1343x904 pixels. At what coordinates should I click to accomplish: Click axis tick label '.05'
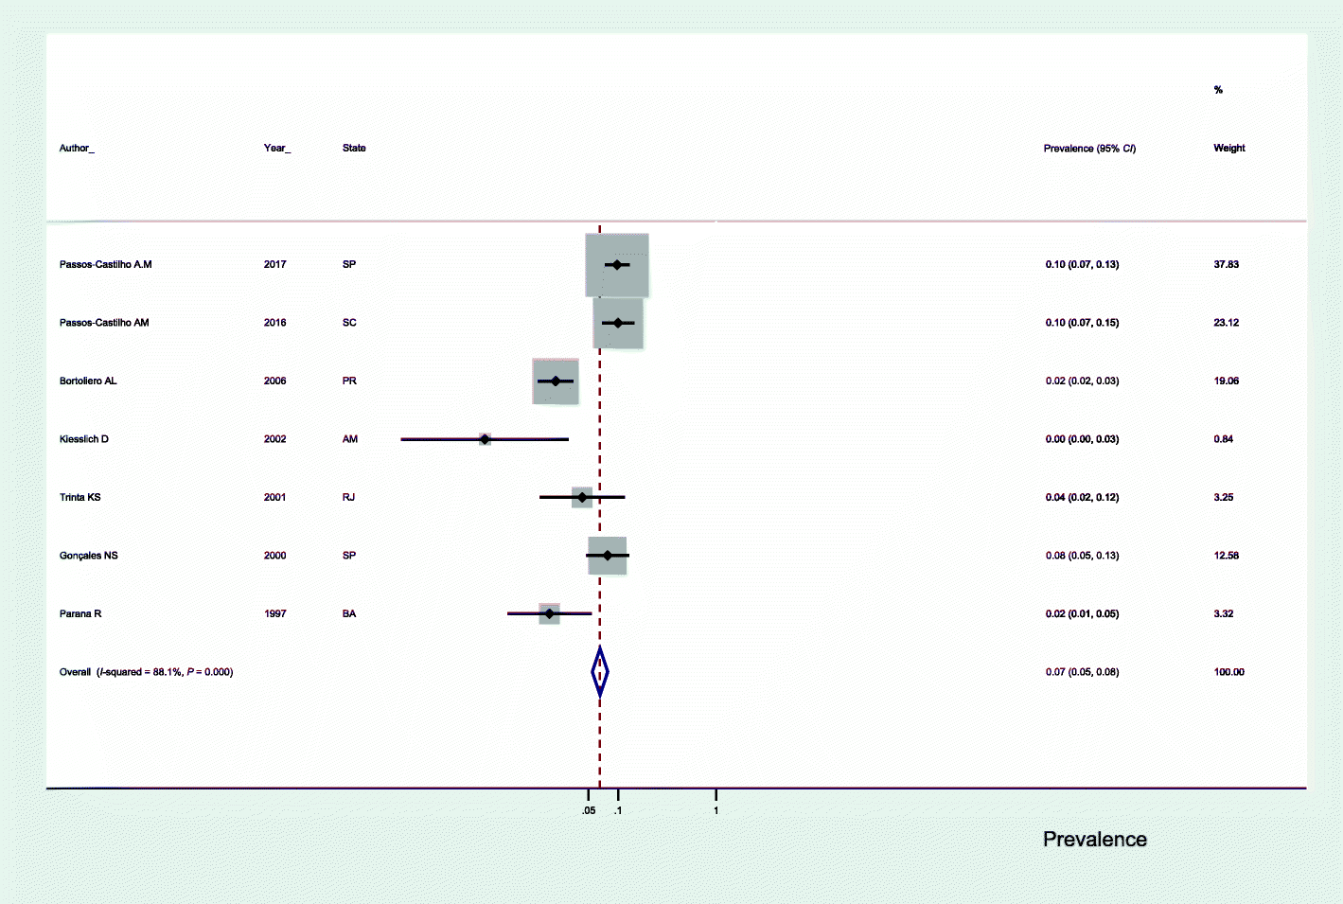pos(589,811)
